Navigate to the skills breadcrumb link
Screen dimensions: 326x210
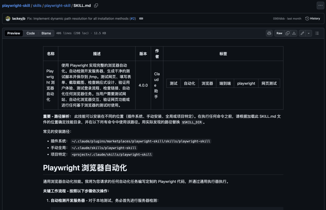point(37,5)
